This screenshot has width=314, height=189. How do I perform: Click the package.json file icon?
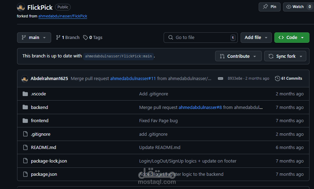click(25, 174)
